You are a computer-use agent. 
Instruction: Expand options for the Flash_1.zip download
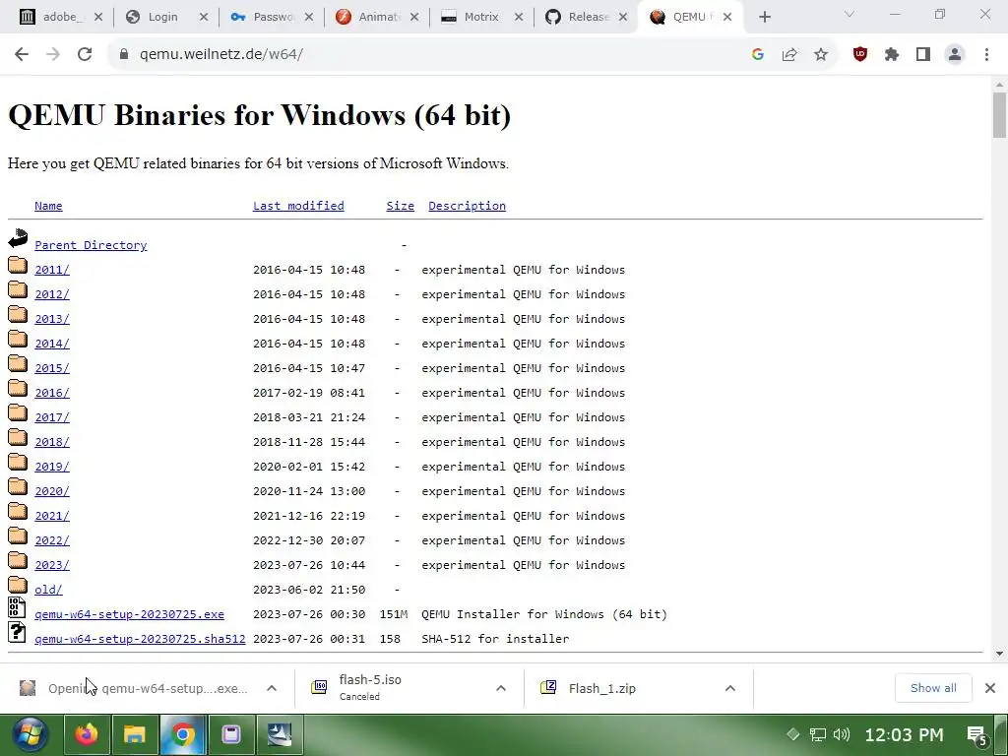tap(730, 688)
